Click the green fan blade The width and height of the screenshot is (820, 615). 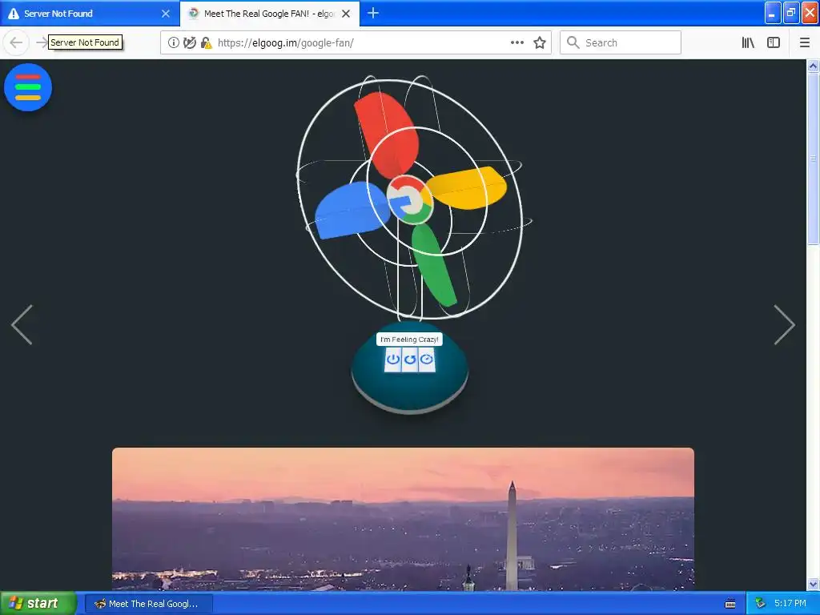[434, 265]
